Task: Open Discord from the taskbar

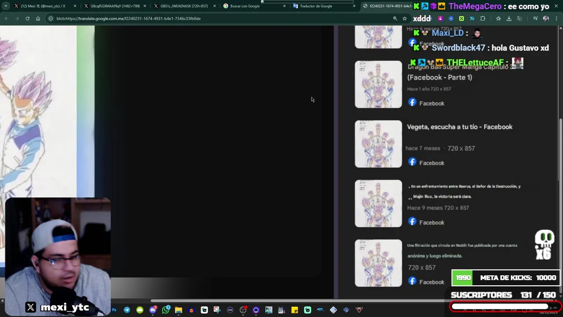Action: coord(153,310)
